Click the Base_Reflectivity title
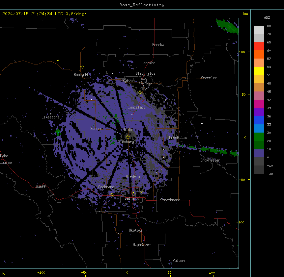The width and height of the screenshot is (284, 277). 142,5
